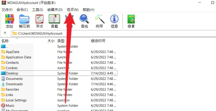Open the Tools (工具) menu
The image size is (216, 111).
[38, 10]
